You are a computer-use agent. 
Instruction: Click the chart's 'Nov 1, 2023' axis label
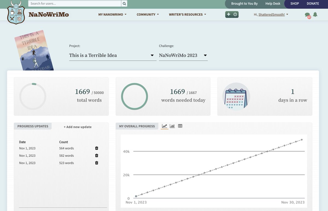136,202
